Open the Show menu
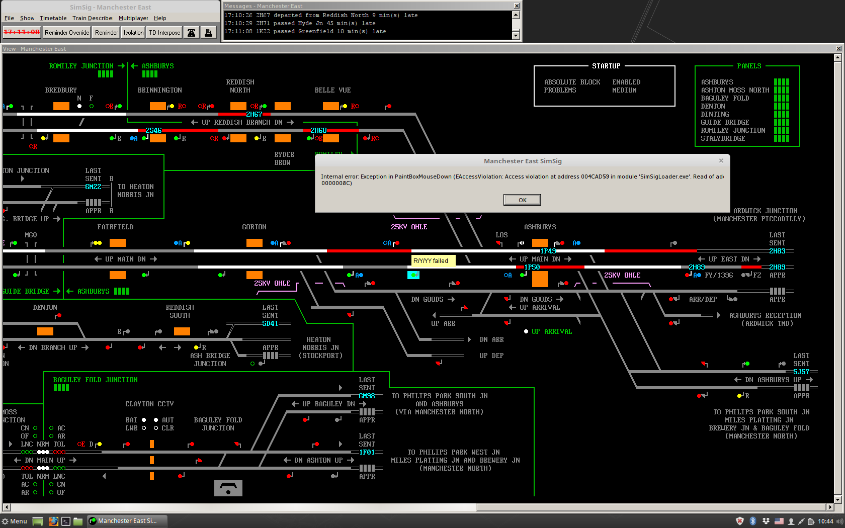Viewport: 845px width, 528px height. tap(27, 18)
